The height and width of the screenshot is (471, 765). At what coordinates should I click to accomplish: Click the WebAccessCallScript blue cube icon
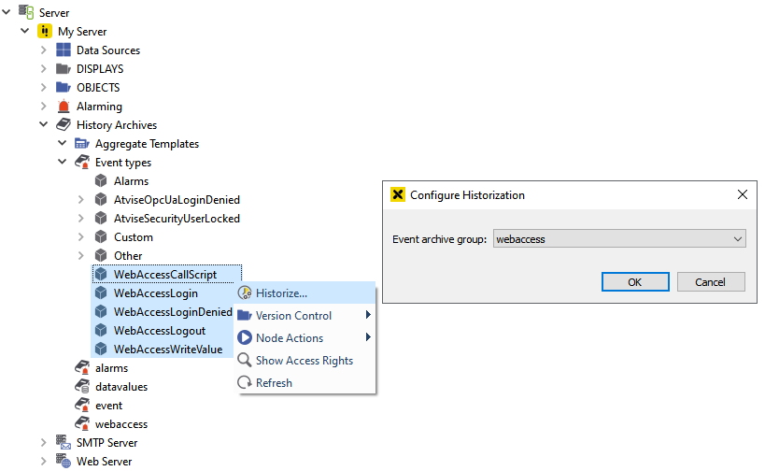[x=101, y=275]
